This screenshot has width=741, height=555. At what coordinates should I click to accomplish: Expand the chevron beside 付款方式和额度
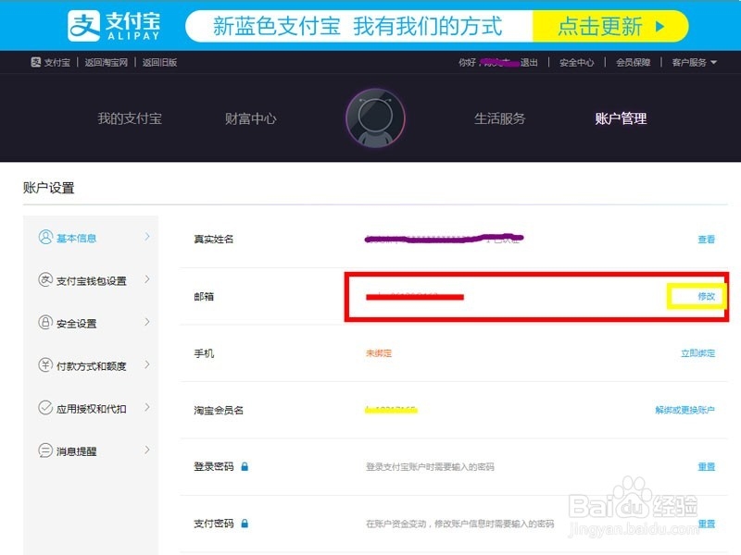[147, 364]
